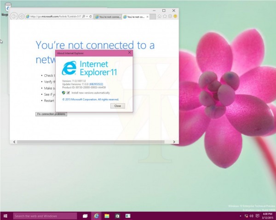Switch to the first "You're not conne..." tab

108,17
